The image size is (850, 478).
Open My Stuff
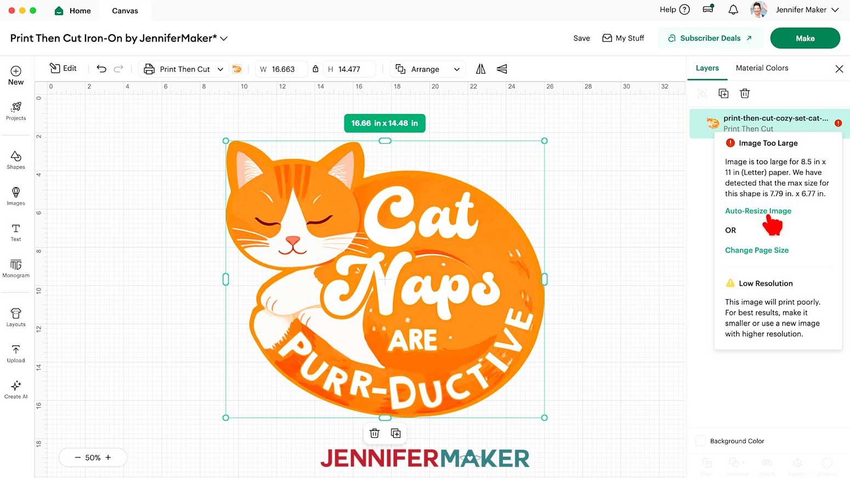623,38
